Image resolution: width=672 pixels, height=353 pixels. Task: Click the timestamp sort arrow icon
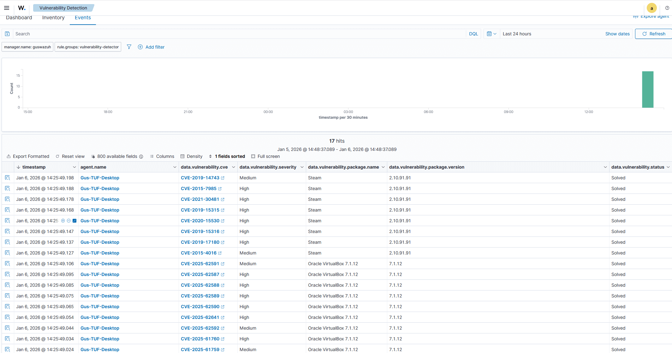point(18,167)
